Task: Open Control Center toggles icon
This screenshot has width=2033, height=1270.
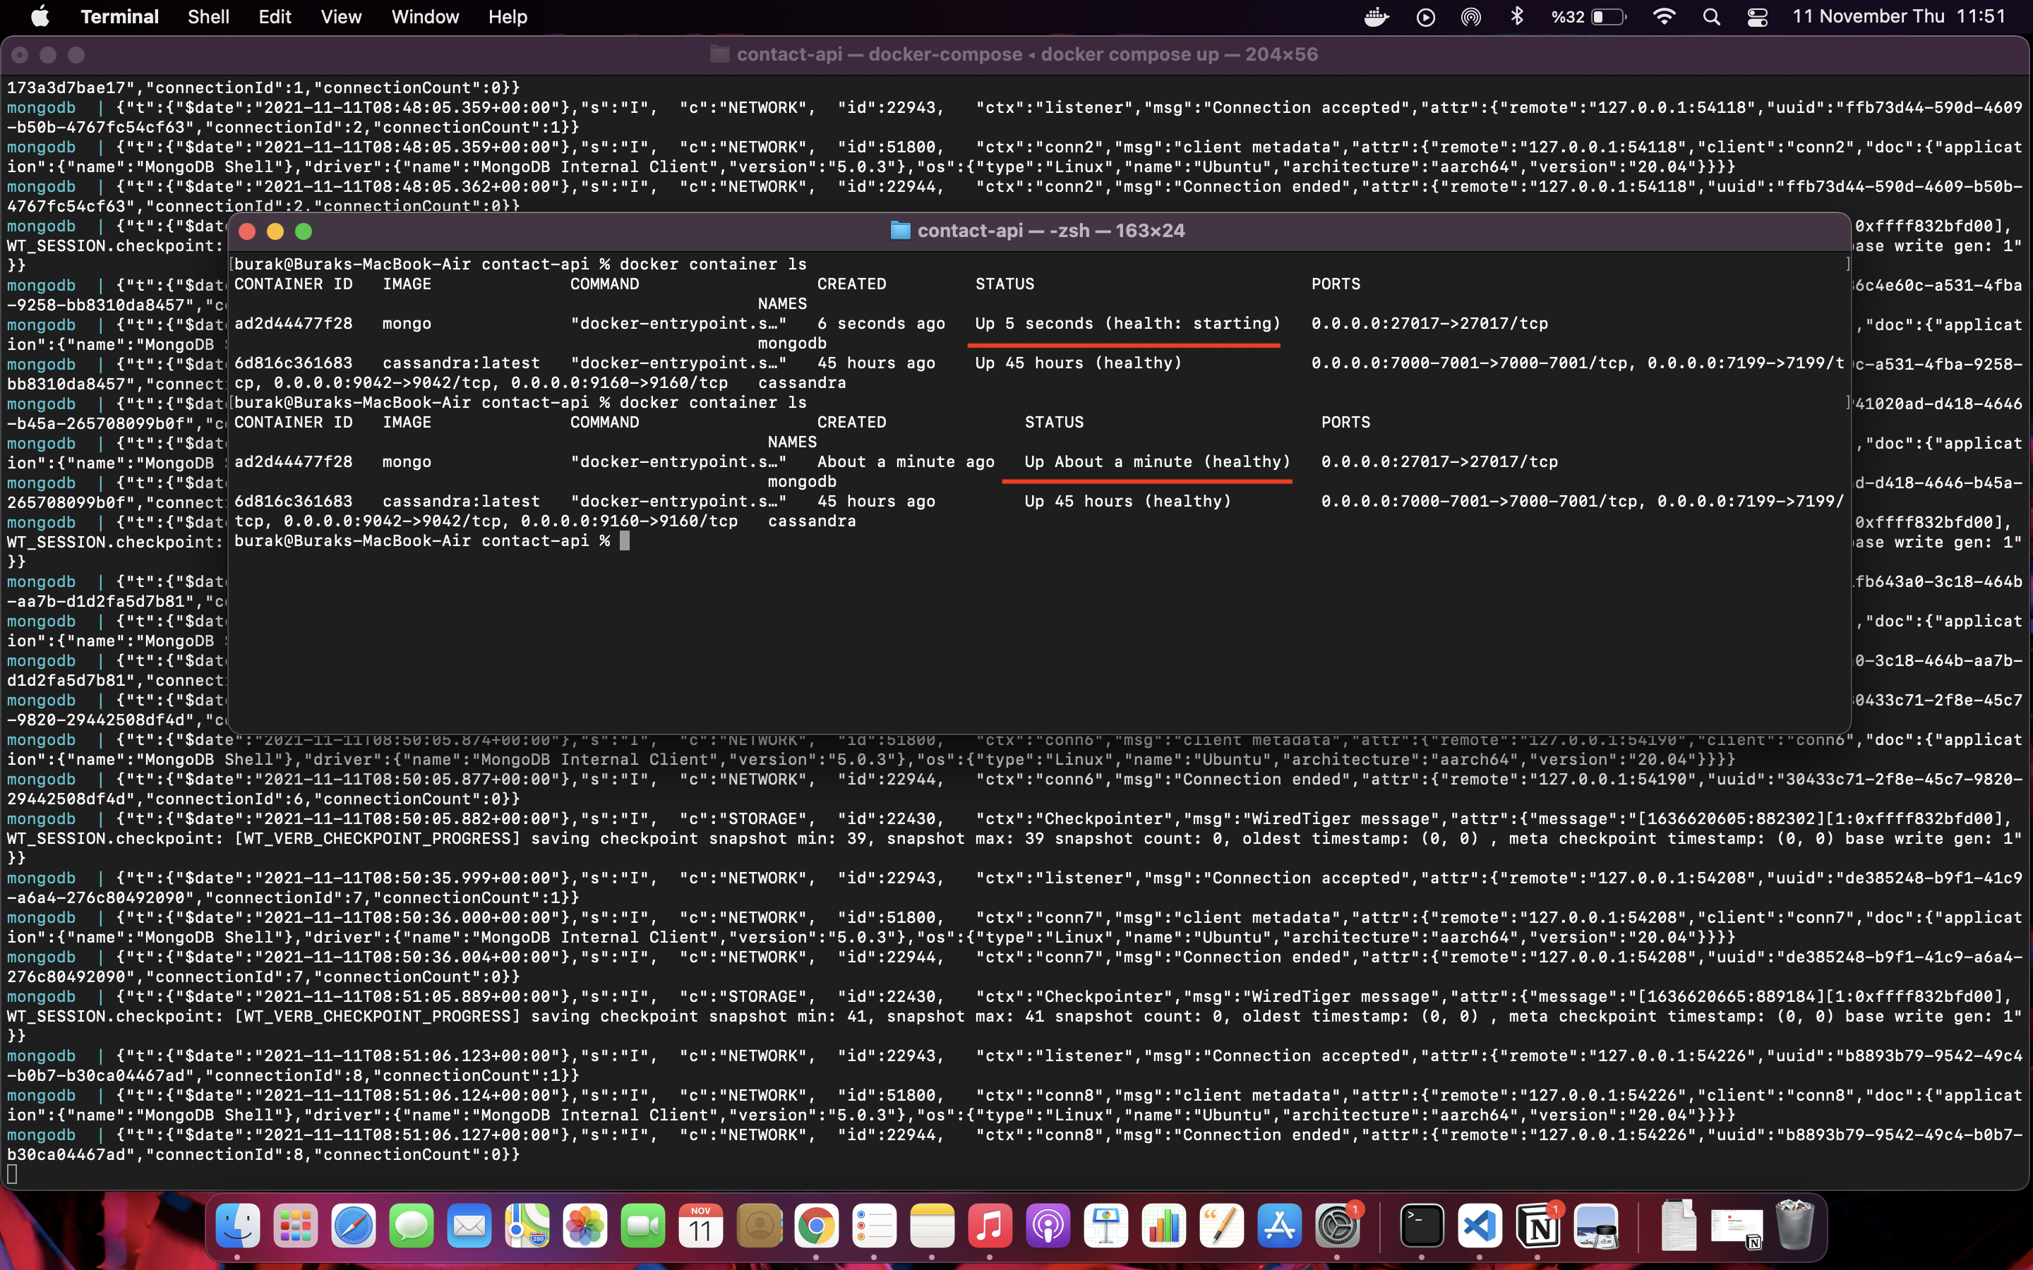Action: click(1756, 17)
